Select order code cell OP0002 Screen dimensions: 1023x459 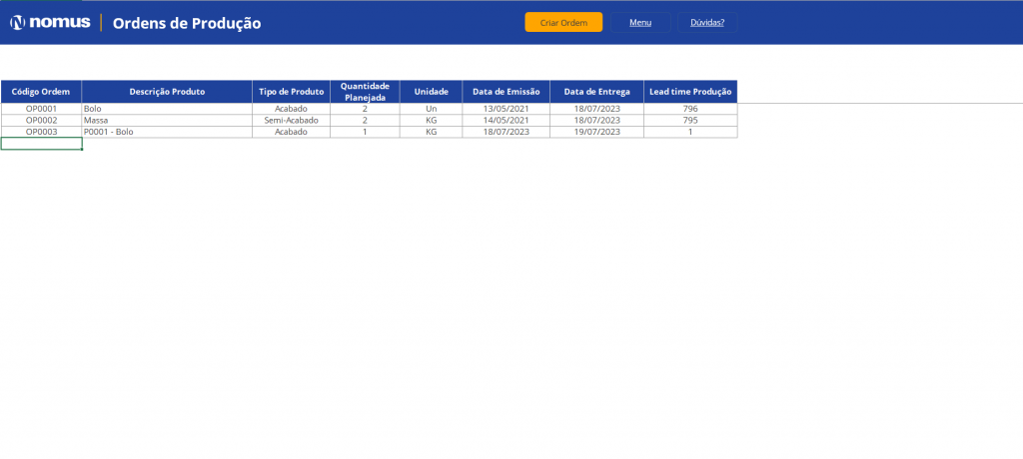41,120
